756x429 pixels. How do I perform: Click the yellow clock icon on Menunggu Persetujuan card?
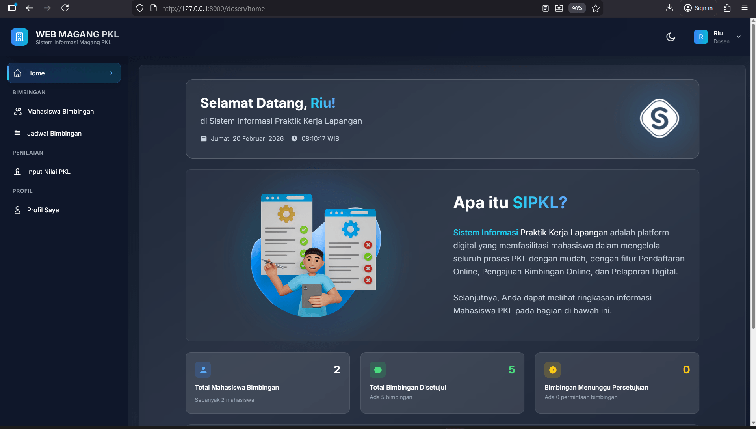click(x=552, y=370)
